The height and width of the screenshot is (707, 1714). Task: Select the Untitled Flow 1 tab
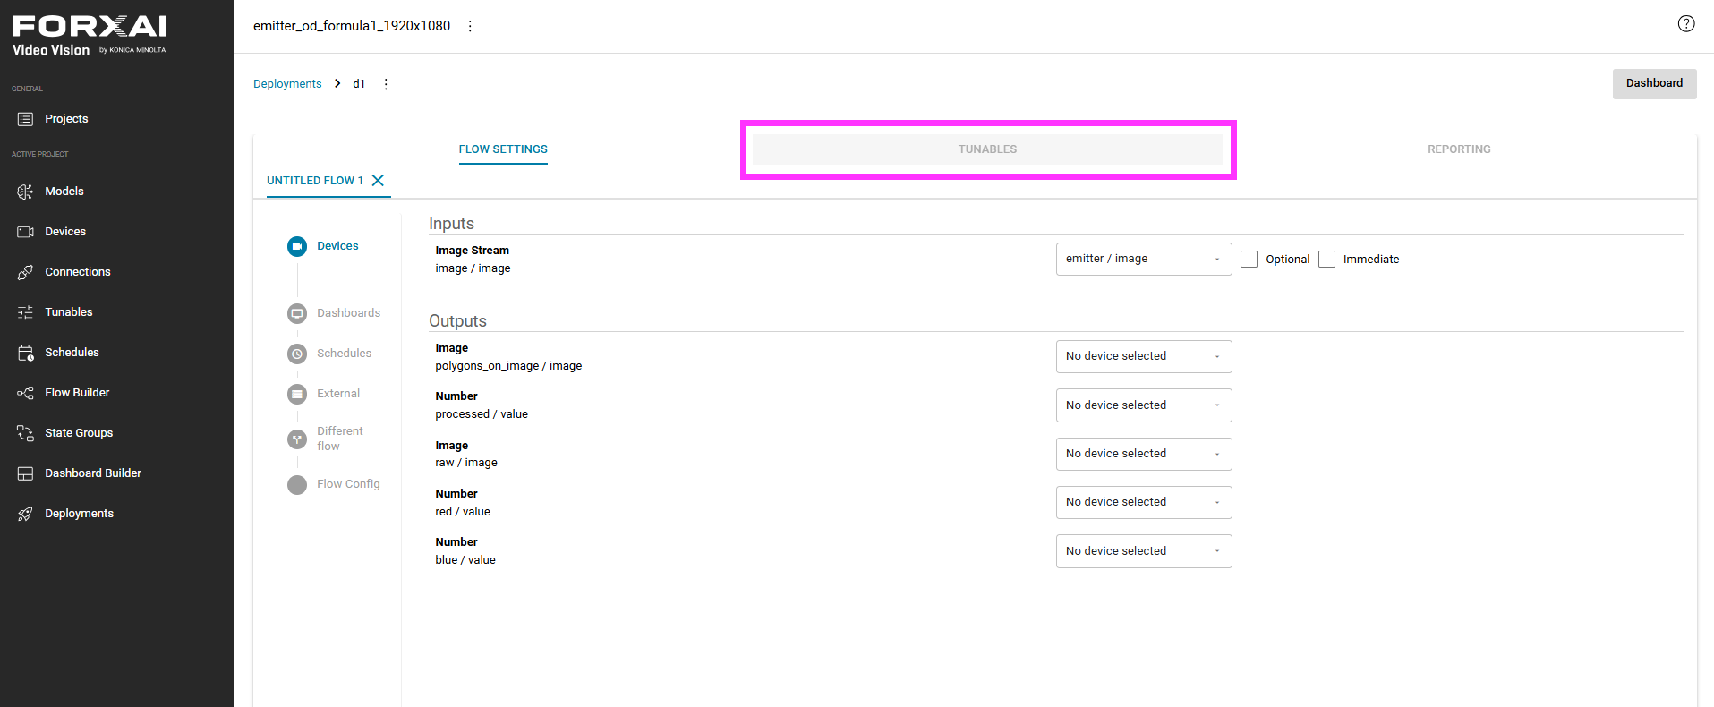(315, 181)
